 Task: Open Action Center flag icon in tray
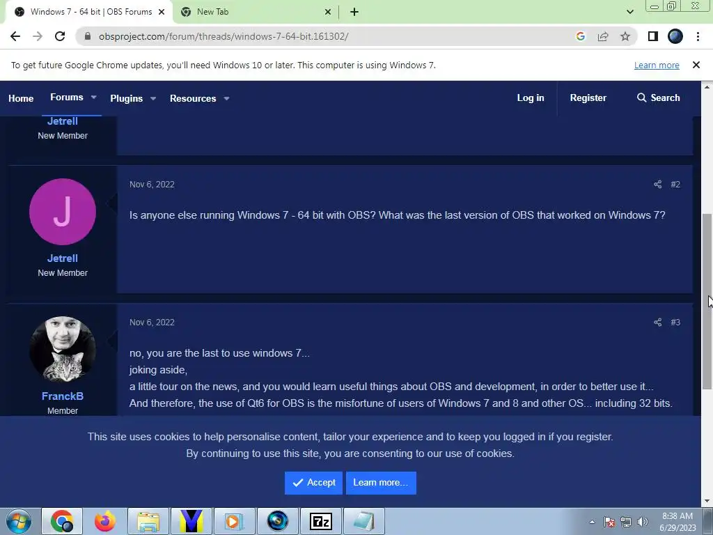pos(609,522)
